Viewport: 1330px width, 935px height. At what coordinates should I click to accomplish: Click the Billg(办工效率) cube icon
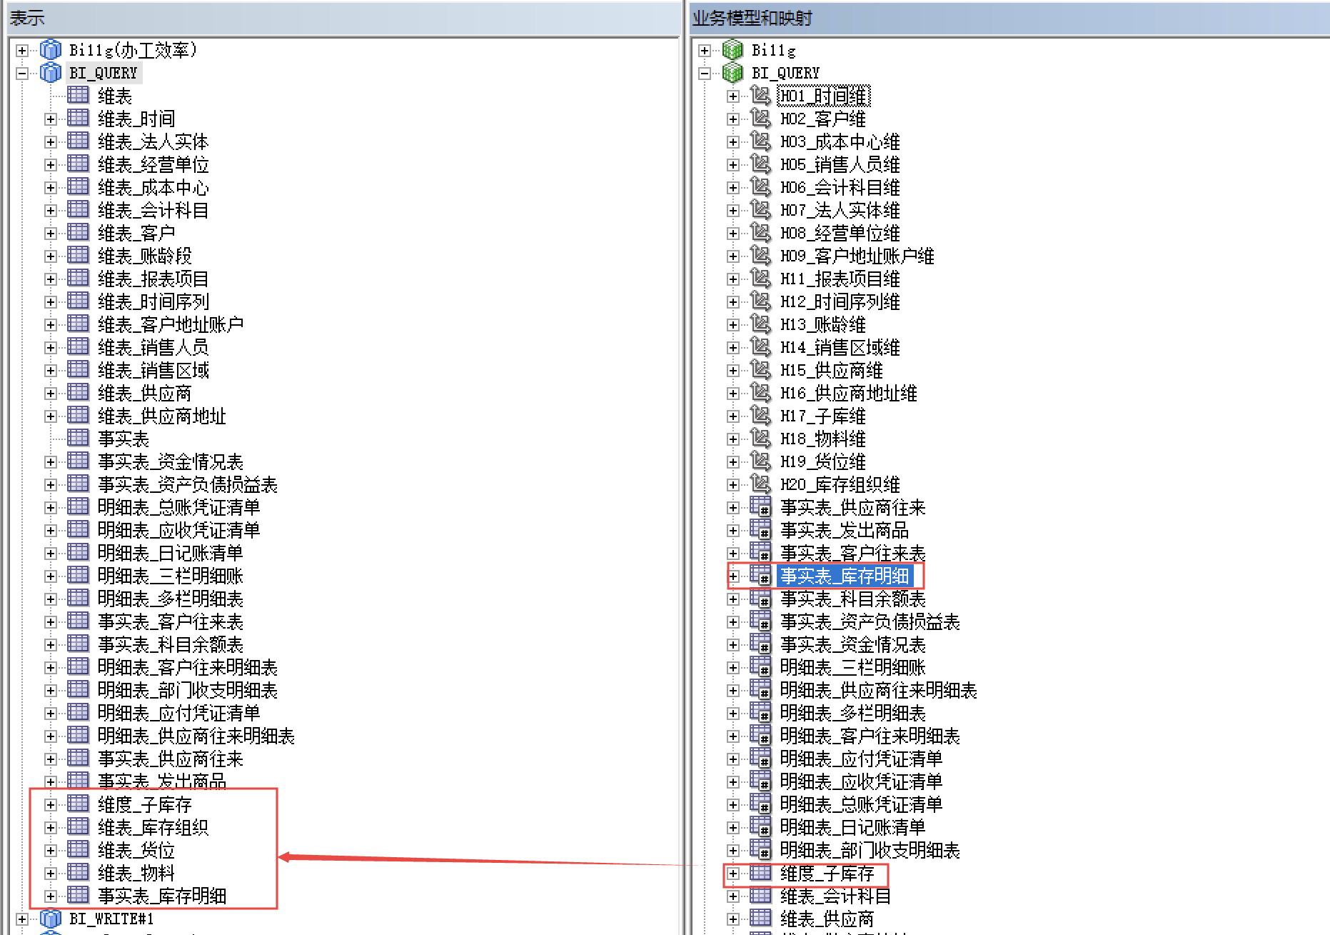click(51, 50)
